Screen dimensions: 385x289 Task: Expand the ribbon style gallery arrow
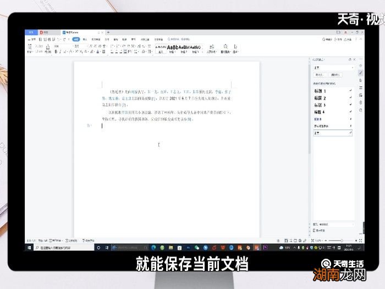click(202, 52)
